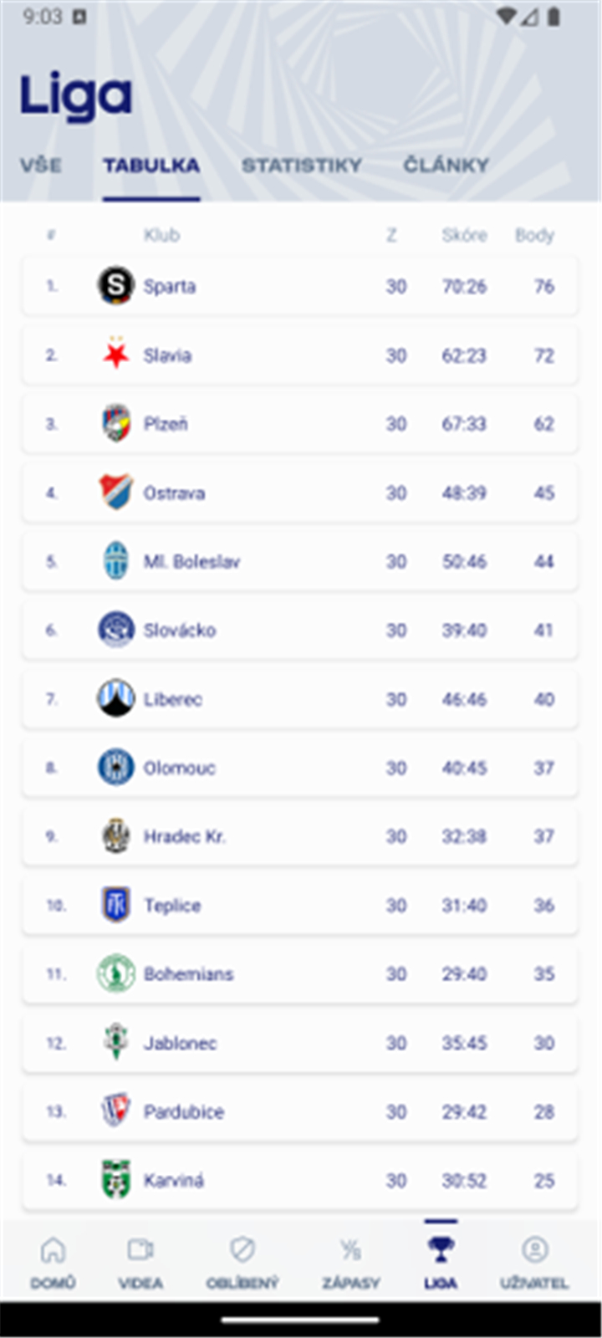Screen dimensions: 602x1338
Task: Open the Liberec team row
Action: pos(301,699)
